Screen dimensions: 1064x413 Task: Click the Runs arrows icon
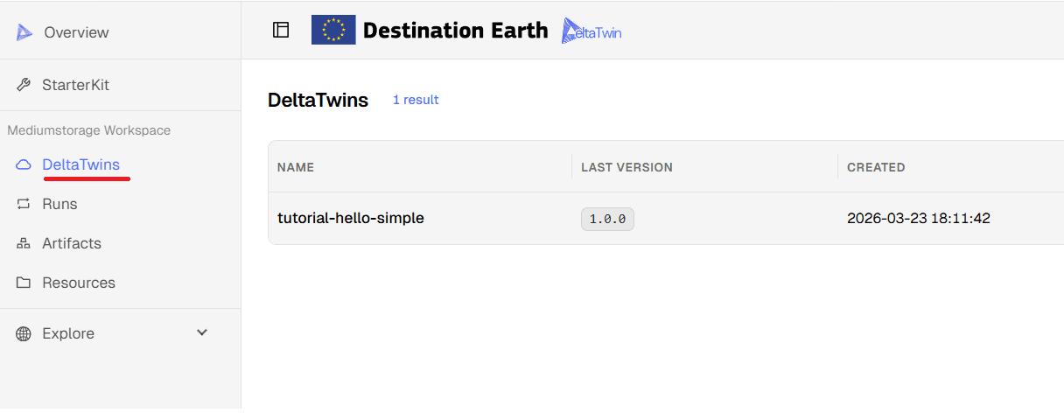pyautogui.click(x=24, y=204)
